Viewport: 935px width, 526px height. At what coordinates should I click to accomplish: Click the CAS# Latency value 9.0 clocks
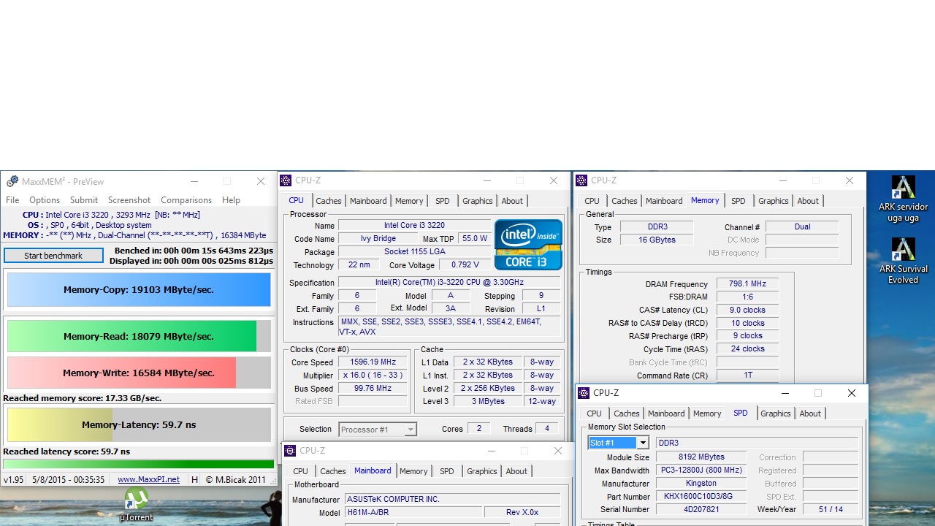click(747, 310)
